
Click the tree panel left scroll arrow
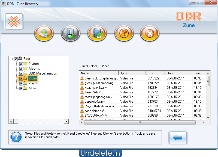click(11, 122)
